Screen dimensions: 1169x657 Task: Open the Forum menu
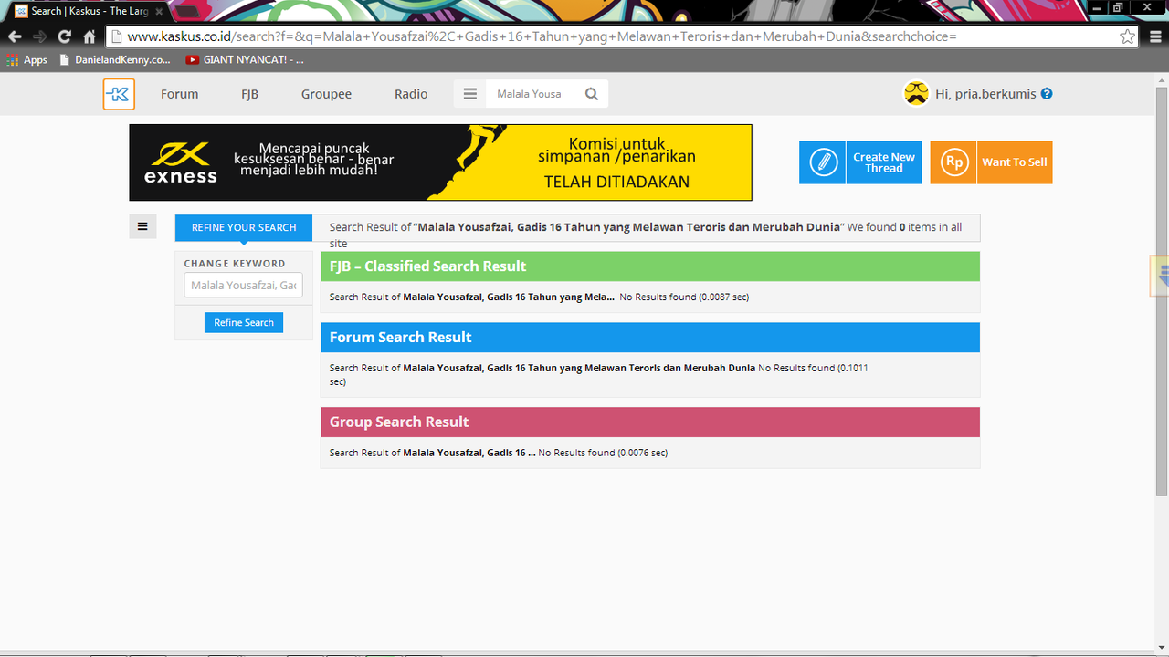point(179,94)
